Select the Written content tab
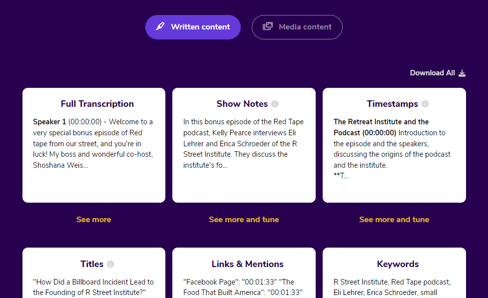This screenshot has height=298, width=488. click(193, 27)
